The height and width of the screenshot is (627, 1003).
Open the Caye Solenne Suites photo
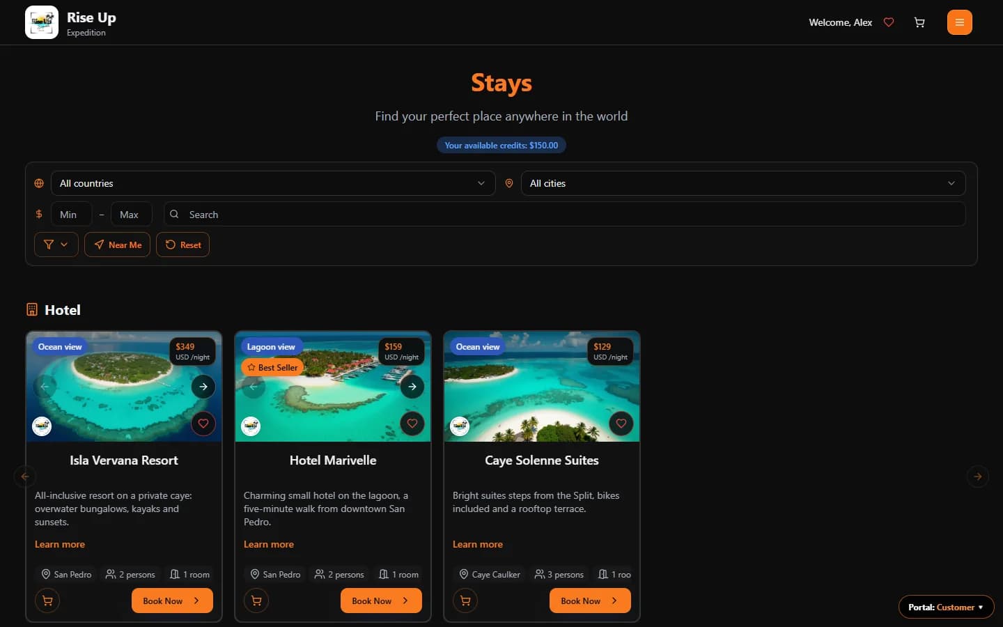[542, 387]
